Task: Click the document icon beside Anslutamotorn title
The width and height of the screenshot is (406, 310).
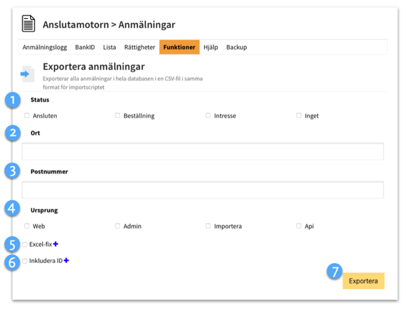Action: coord(28,24)
